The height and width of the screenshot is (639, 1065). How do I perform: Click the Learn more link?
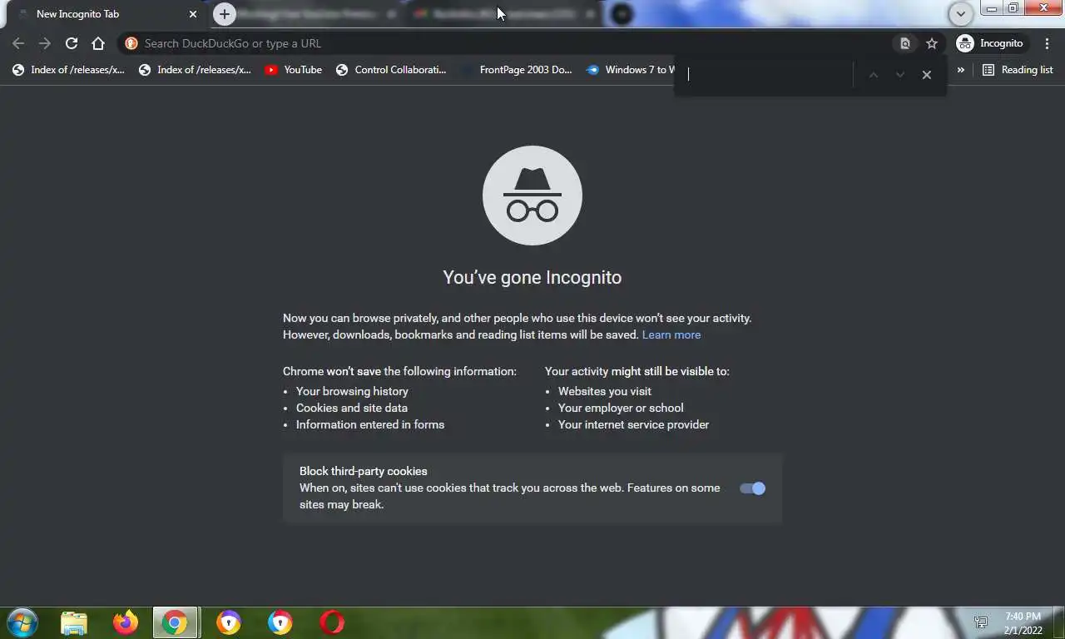(671, 334)
